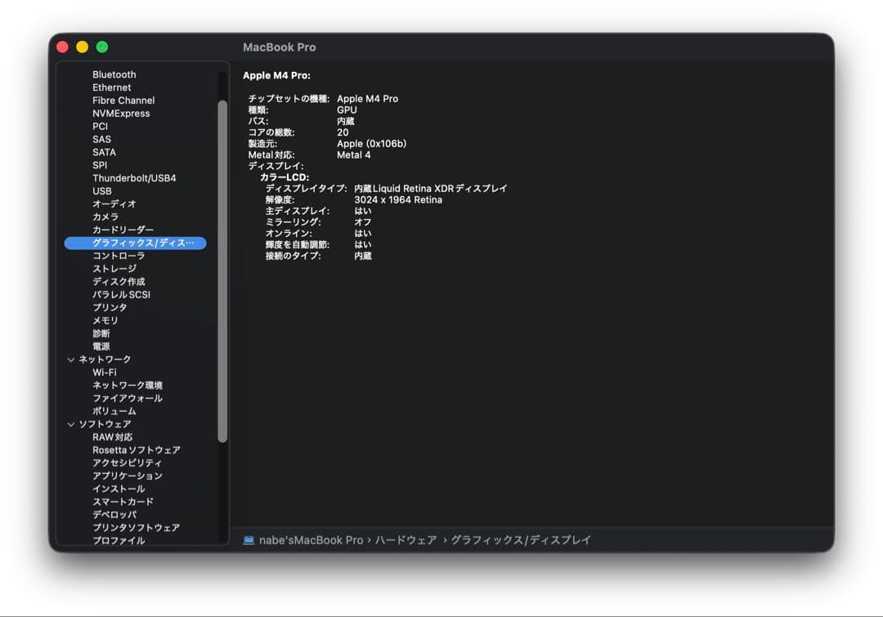This screenshot has height=617, width=883.
Task: Select 電源 in the sidebar
Action: point(101,347)
